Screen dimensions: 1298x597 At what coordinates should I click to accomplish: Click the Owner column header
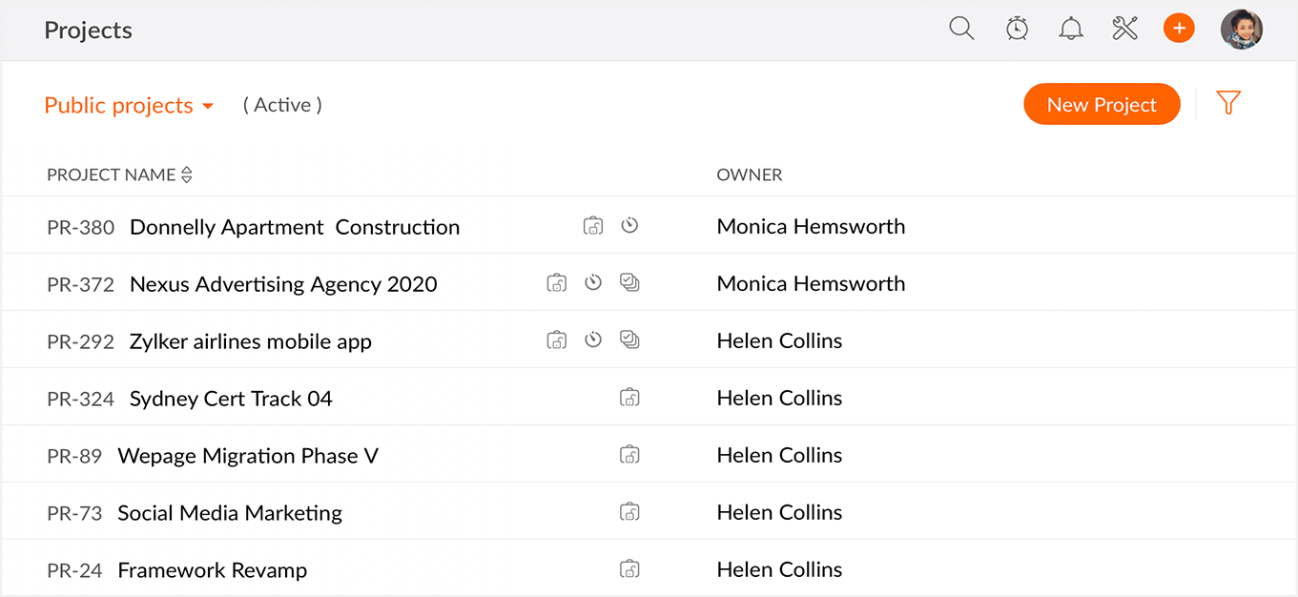pyautogui.click(x=749, y=175)
